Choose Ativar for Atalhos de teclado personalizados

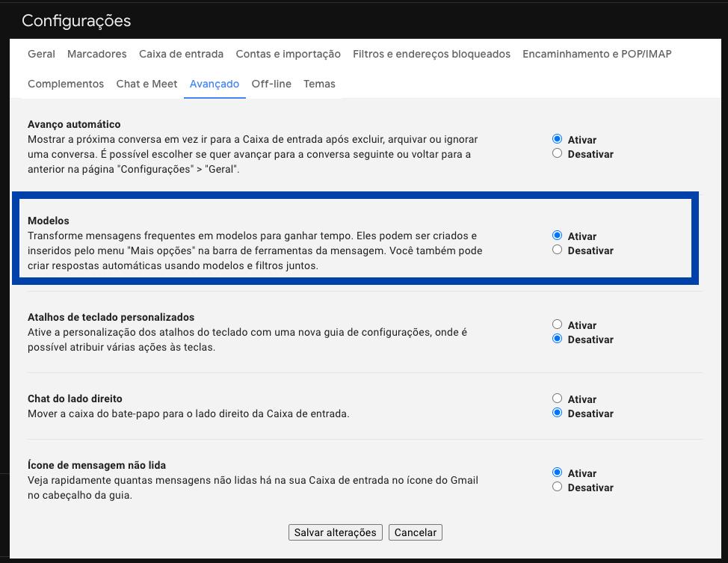point(557,324)
